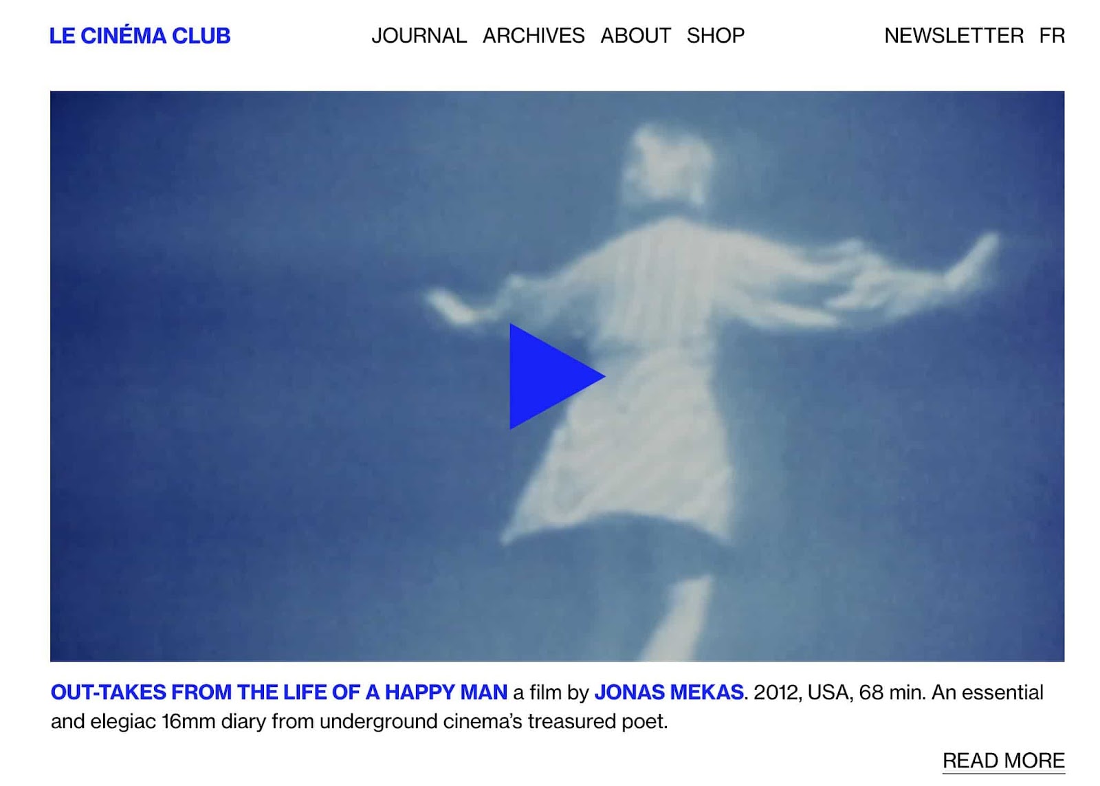Select the word 'HAPPY MAN' in the title

tap(445, 692)
